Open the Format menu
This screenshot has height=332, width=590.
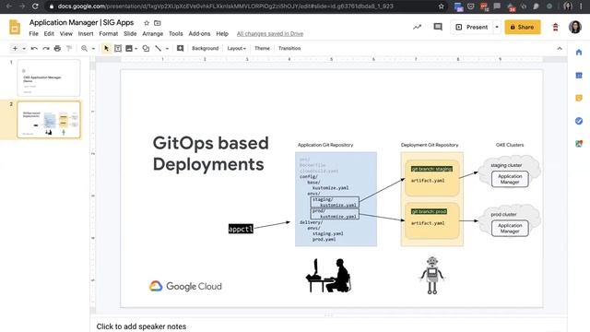click(x=109, y=33)
